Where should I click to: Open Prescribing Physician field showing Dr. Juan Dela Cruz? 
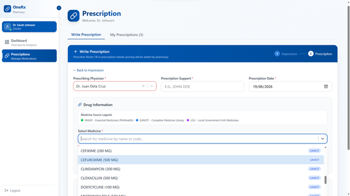pyautogui.click(x=115, y=86)
